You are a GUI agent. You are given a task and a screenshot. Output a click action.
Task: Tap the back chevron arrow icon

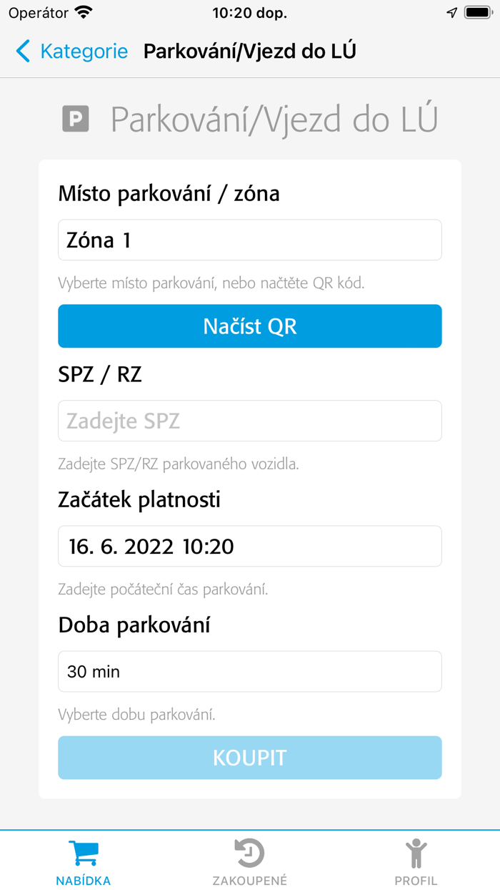(x=24, y=52)
